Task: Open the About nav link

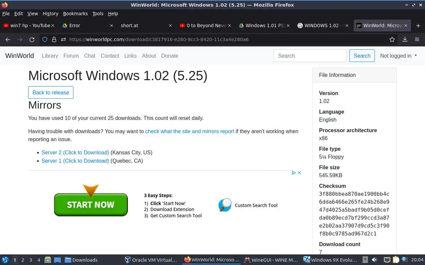Action: 149,56
